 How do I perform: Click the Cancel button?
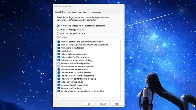[x=103, y=104]
